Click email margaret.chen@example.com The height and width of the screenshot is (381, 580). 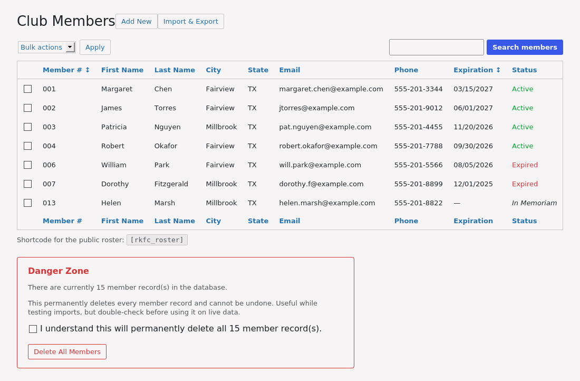point(331,89)
